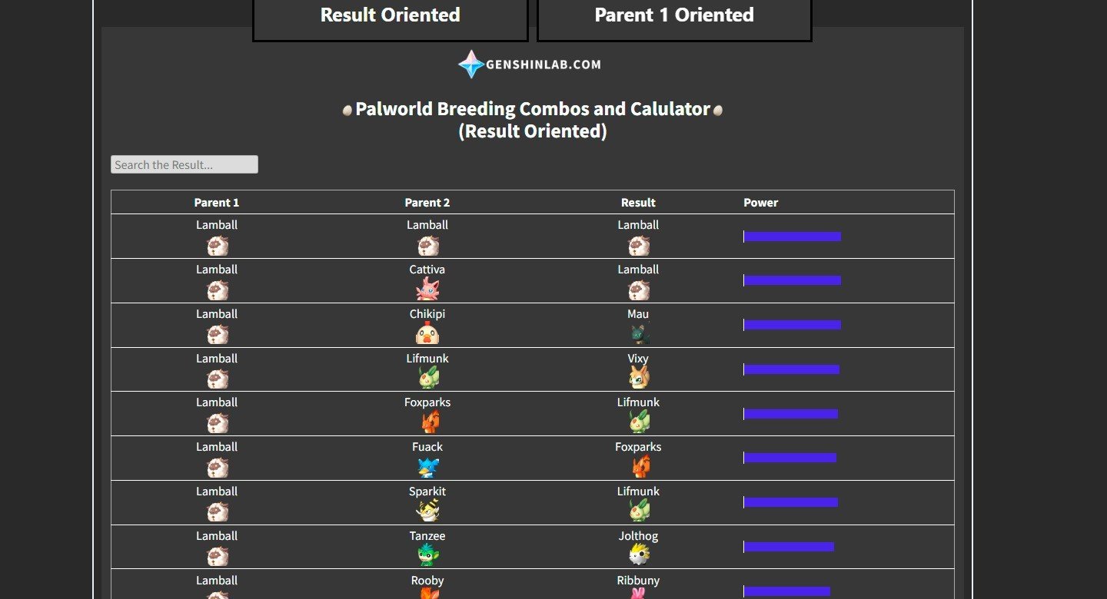
Task: Click the Mau cat icon in Result
Action: point(638,334)
